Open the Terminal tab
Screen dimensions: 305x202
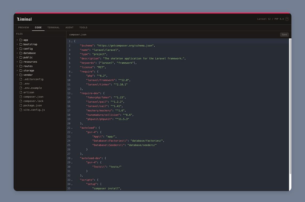coord(54,27)
